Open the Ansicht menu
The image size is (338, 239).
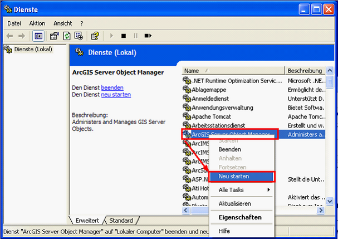(63, 23)
